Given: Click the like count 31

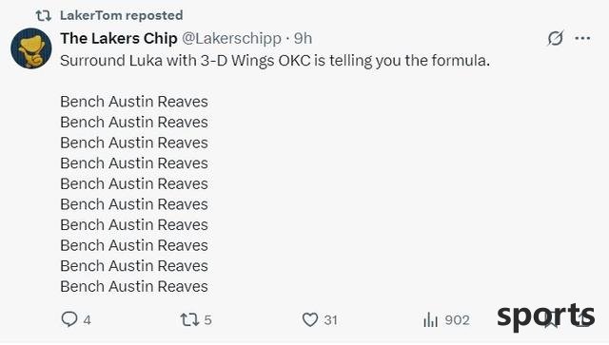Looking at the screenshot, I should [330, 320].
